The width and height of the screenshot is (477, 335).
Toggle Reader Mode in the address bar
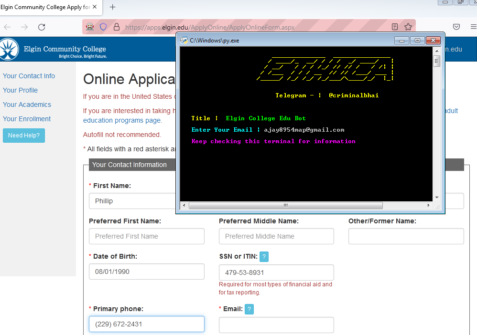(x=394, y=27)
